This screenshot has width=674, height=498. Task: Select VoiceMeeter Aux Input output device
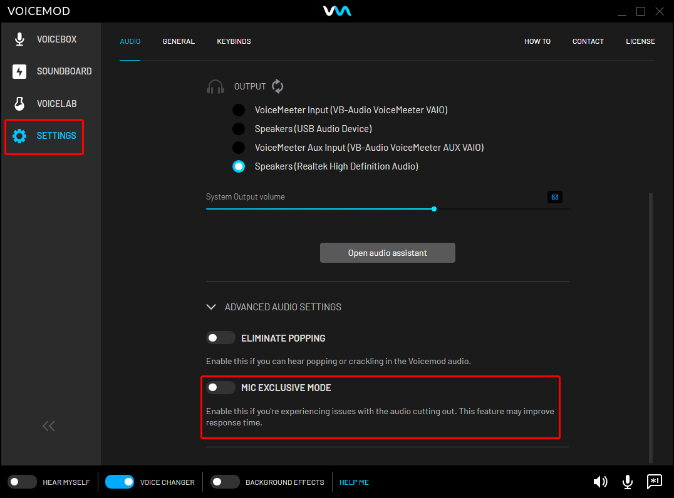point(239,148)
